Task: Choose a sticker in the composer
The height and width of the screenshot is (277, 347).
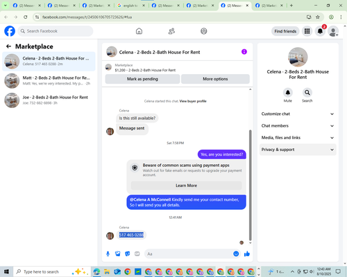Action: point(128,254)
